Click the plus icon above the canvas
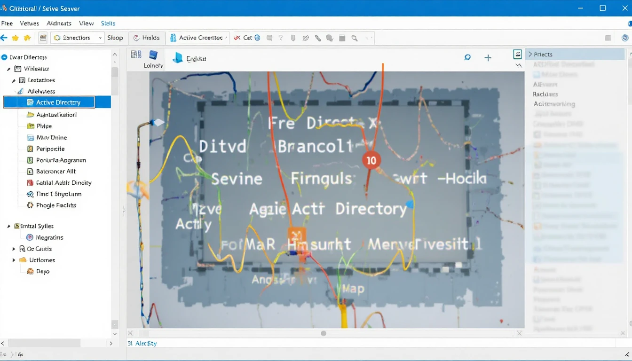The height and width of the screenshot is (361, 632). [x=488, y=58]
